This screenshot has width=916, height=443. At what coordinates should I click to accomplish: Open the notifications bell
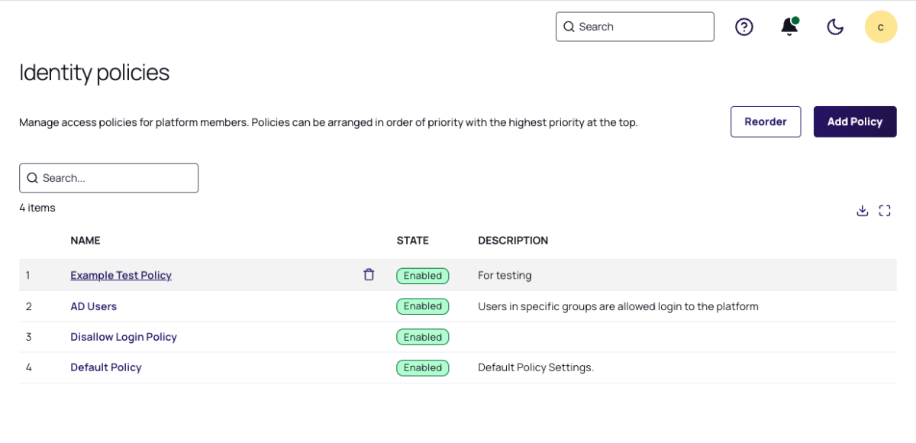789,27
